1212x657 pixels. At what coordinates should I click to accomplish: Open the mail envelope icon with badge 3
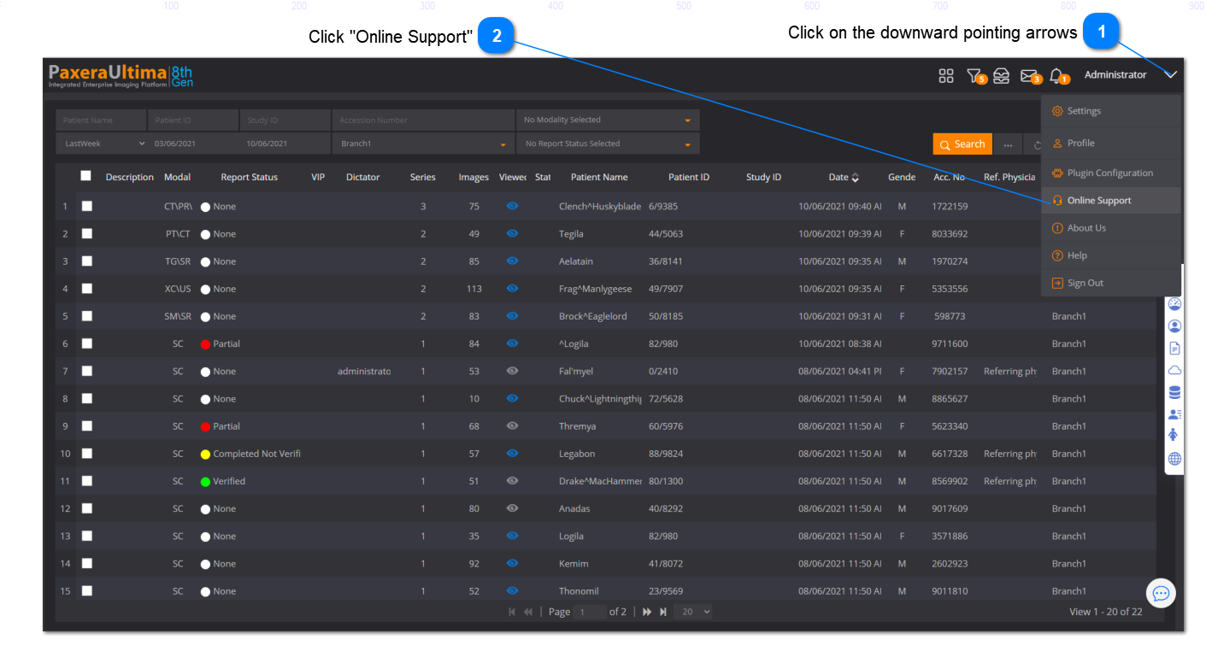[x=1029, y=76]
